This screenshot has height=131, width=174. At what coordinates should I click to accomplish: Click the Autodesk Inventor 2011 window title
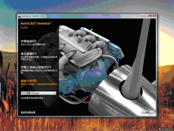click(x=33, y=16)
